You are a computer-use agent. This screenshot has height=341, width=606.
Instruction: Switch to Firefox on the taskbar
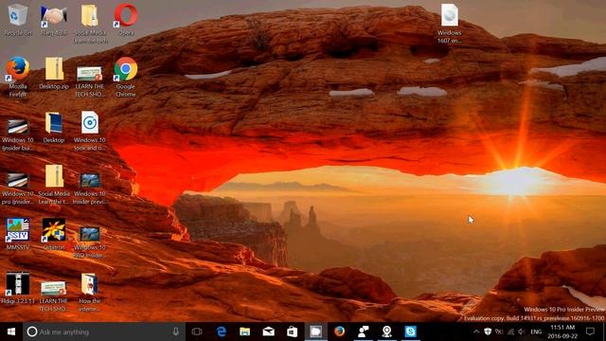pos(339,332)
